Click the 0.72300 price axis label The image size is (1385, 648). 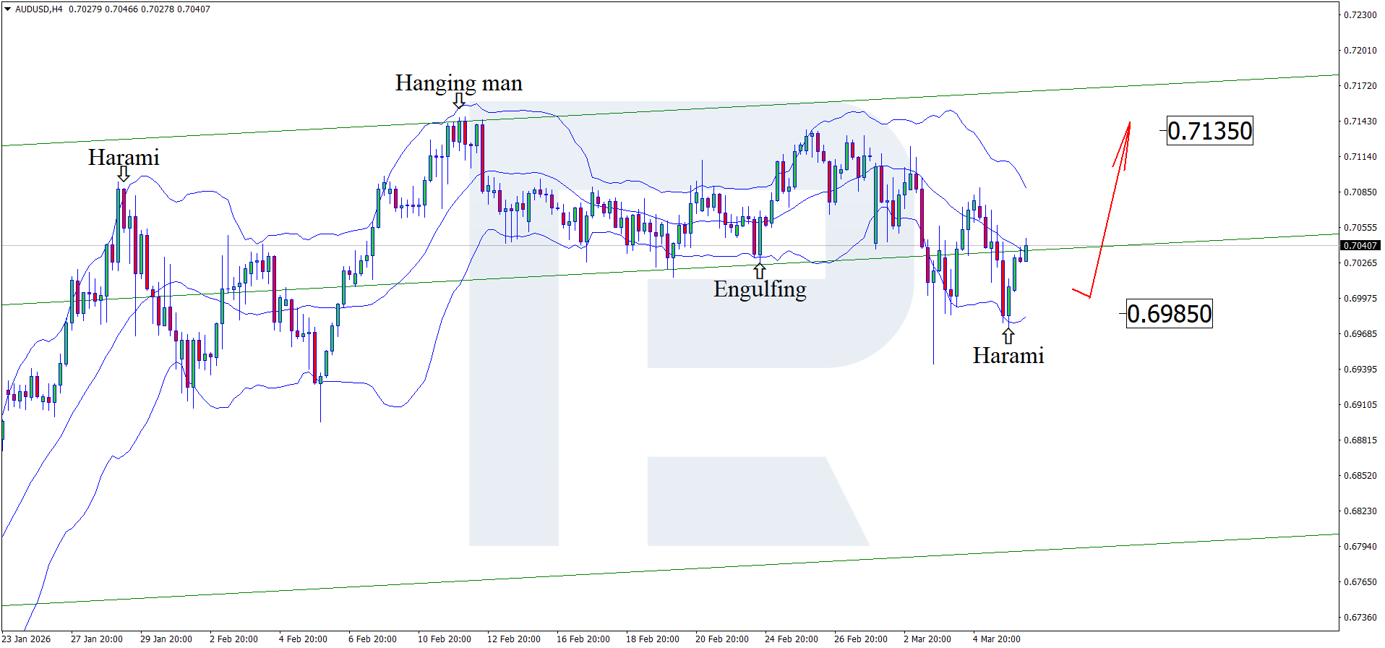point(1360,15)
